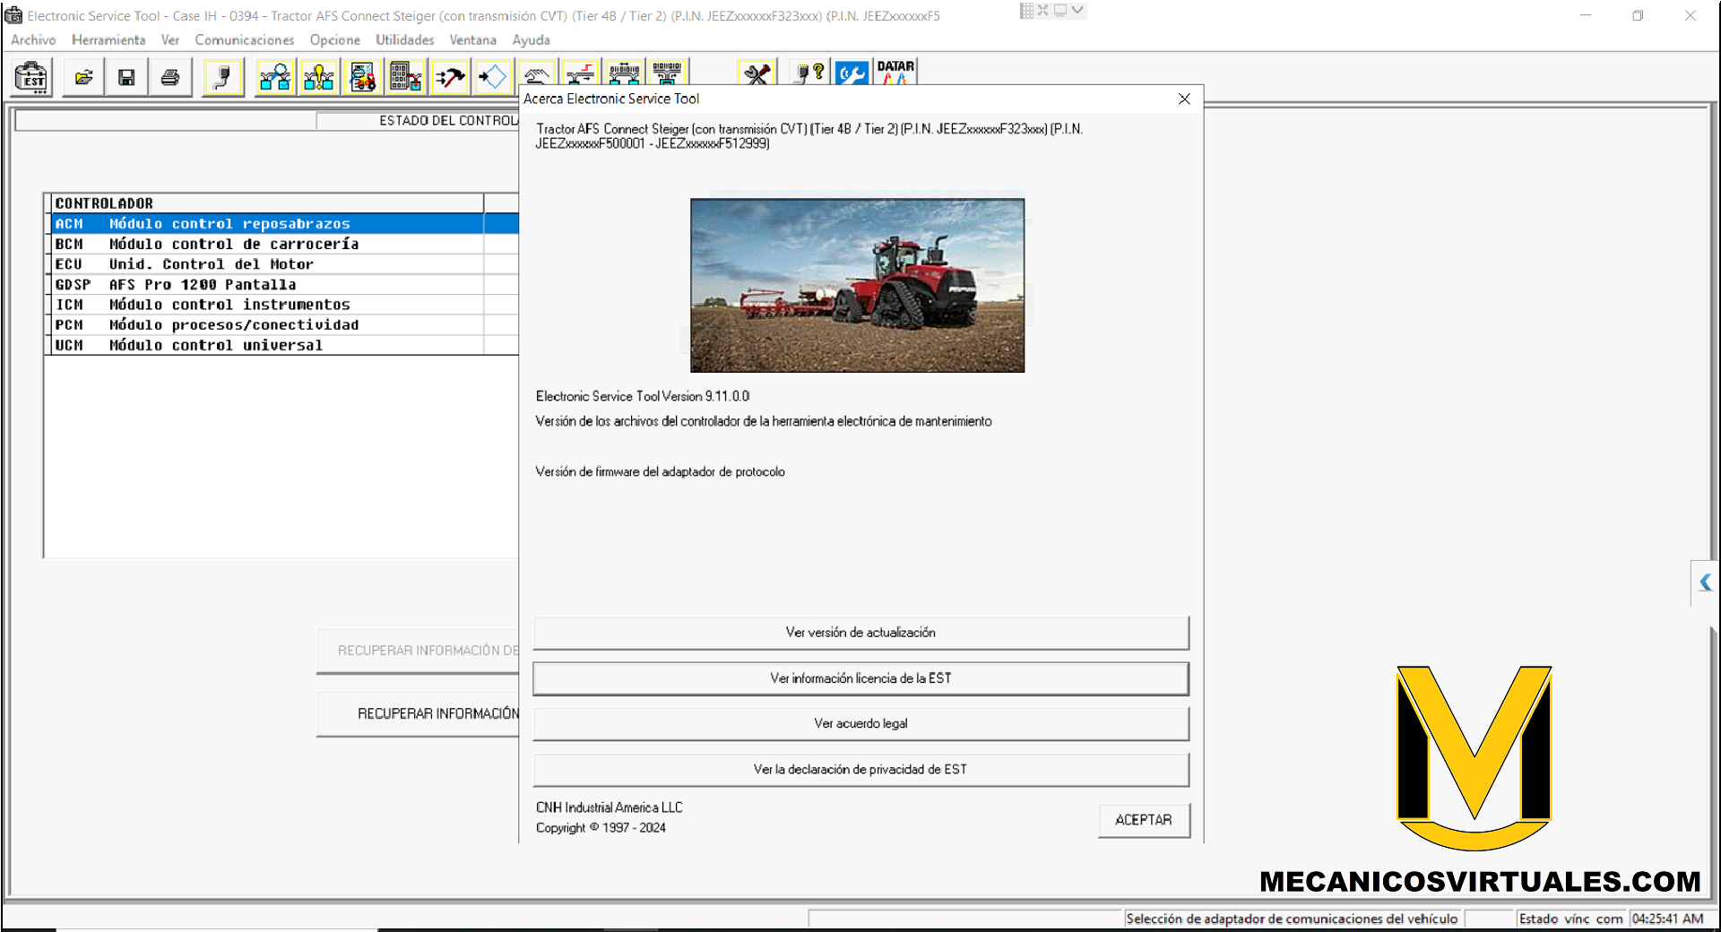
Task: Click Ver versión de actualización button
Action: (x=860, y=633)
